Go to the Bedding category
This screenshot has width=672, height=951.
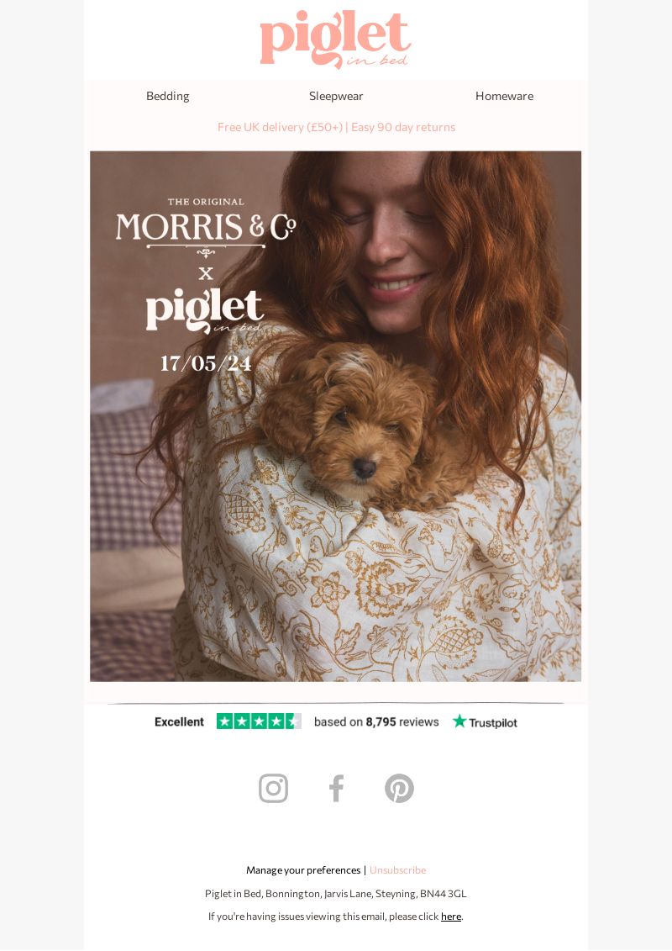point(168,96)
